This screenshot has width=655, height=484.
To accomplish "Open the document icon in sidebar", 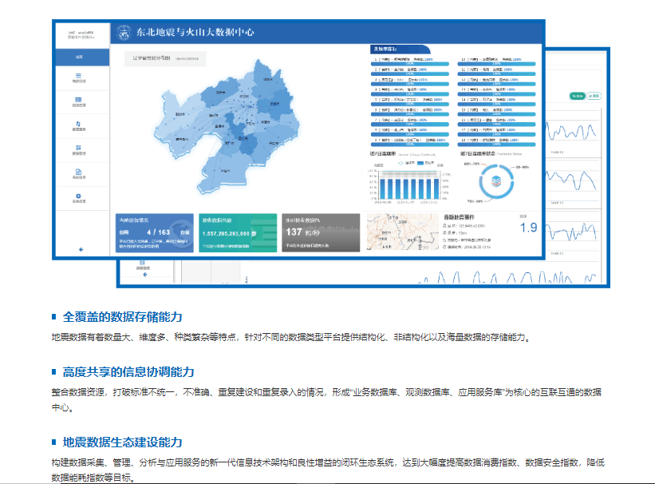I will tap(78, 172).
